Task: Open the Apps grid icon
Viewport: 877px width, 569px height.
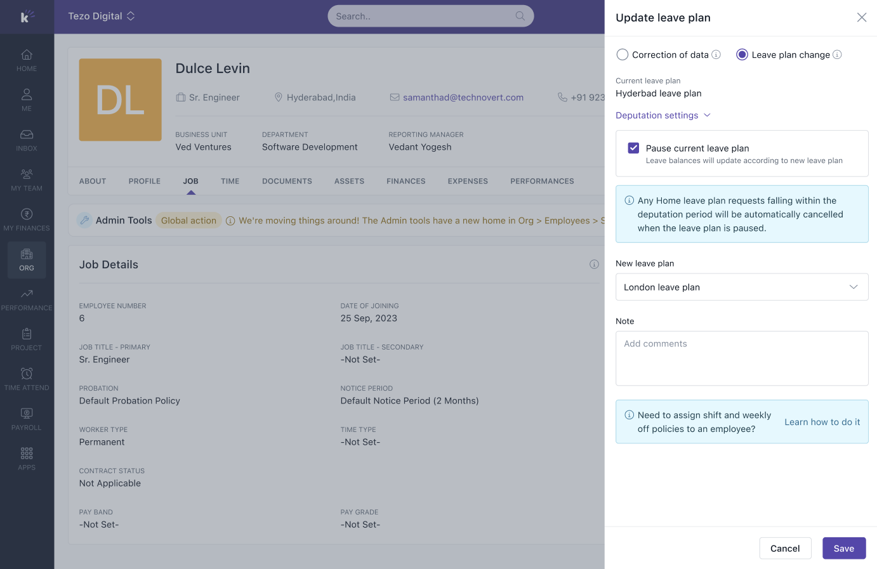Action: pos(27,459)
